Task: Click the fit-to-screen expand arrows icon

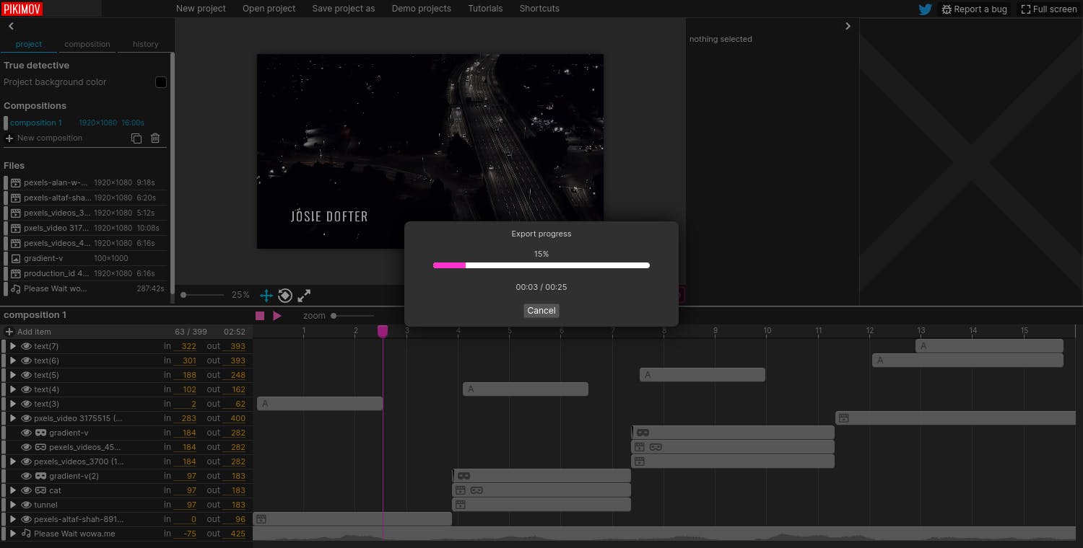Action: pyautogui.click(x=304, y=295)
